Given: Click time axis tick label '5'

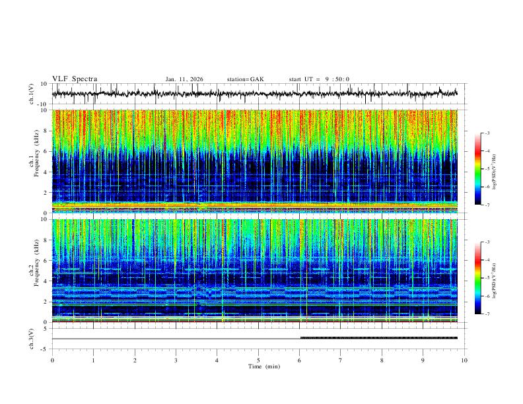Looking at the screenshot, I should [258, 360].
